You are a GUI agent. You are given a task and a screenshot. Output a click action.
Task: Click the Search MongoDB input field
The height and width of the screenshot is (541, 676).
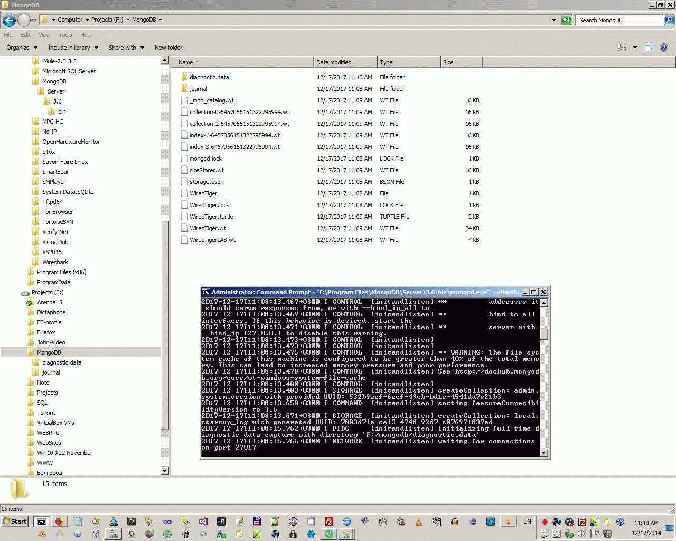tap(619, 20)
